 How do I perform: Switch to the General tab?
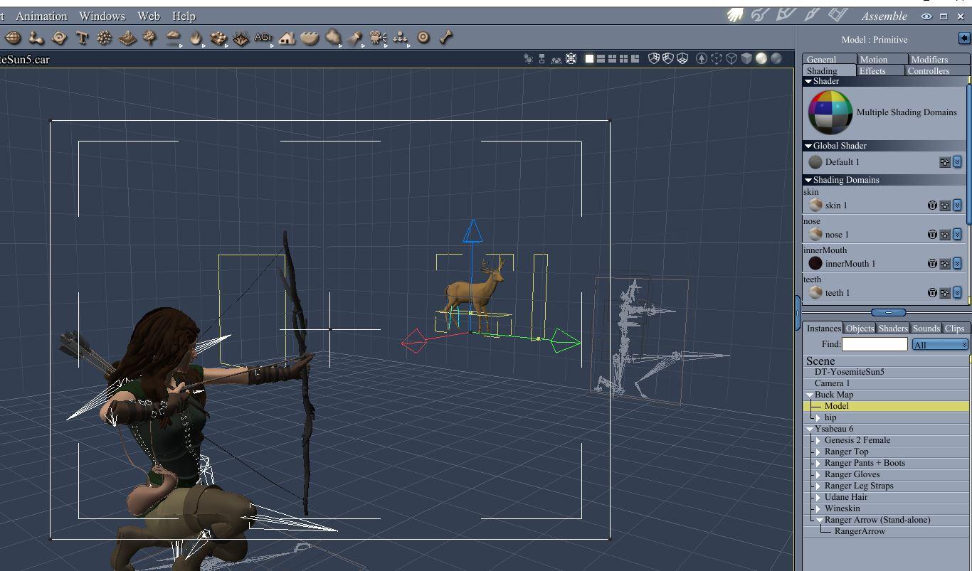coord(829,59)
